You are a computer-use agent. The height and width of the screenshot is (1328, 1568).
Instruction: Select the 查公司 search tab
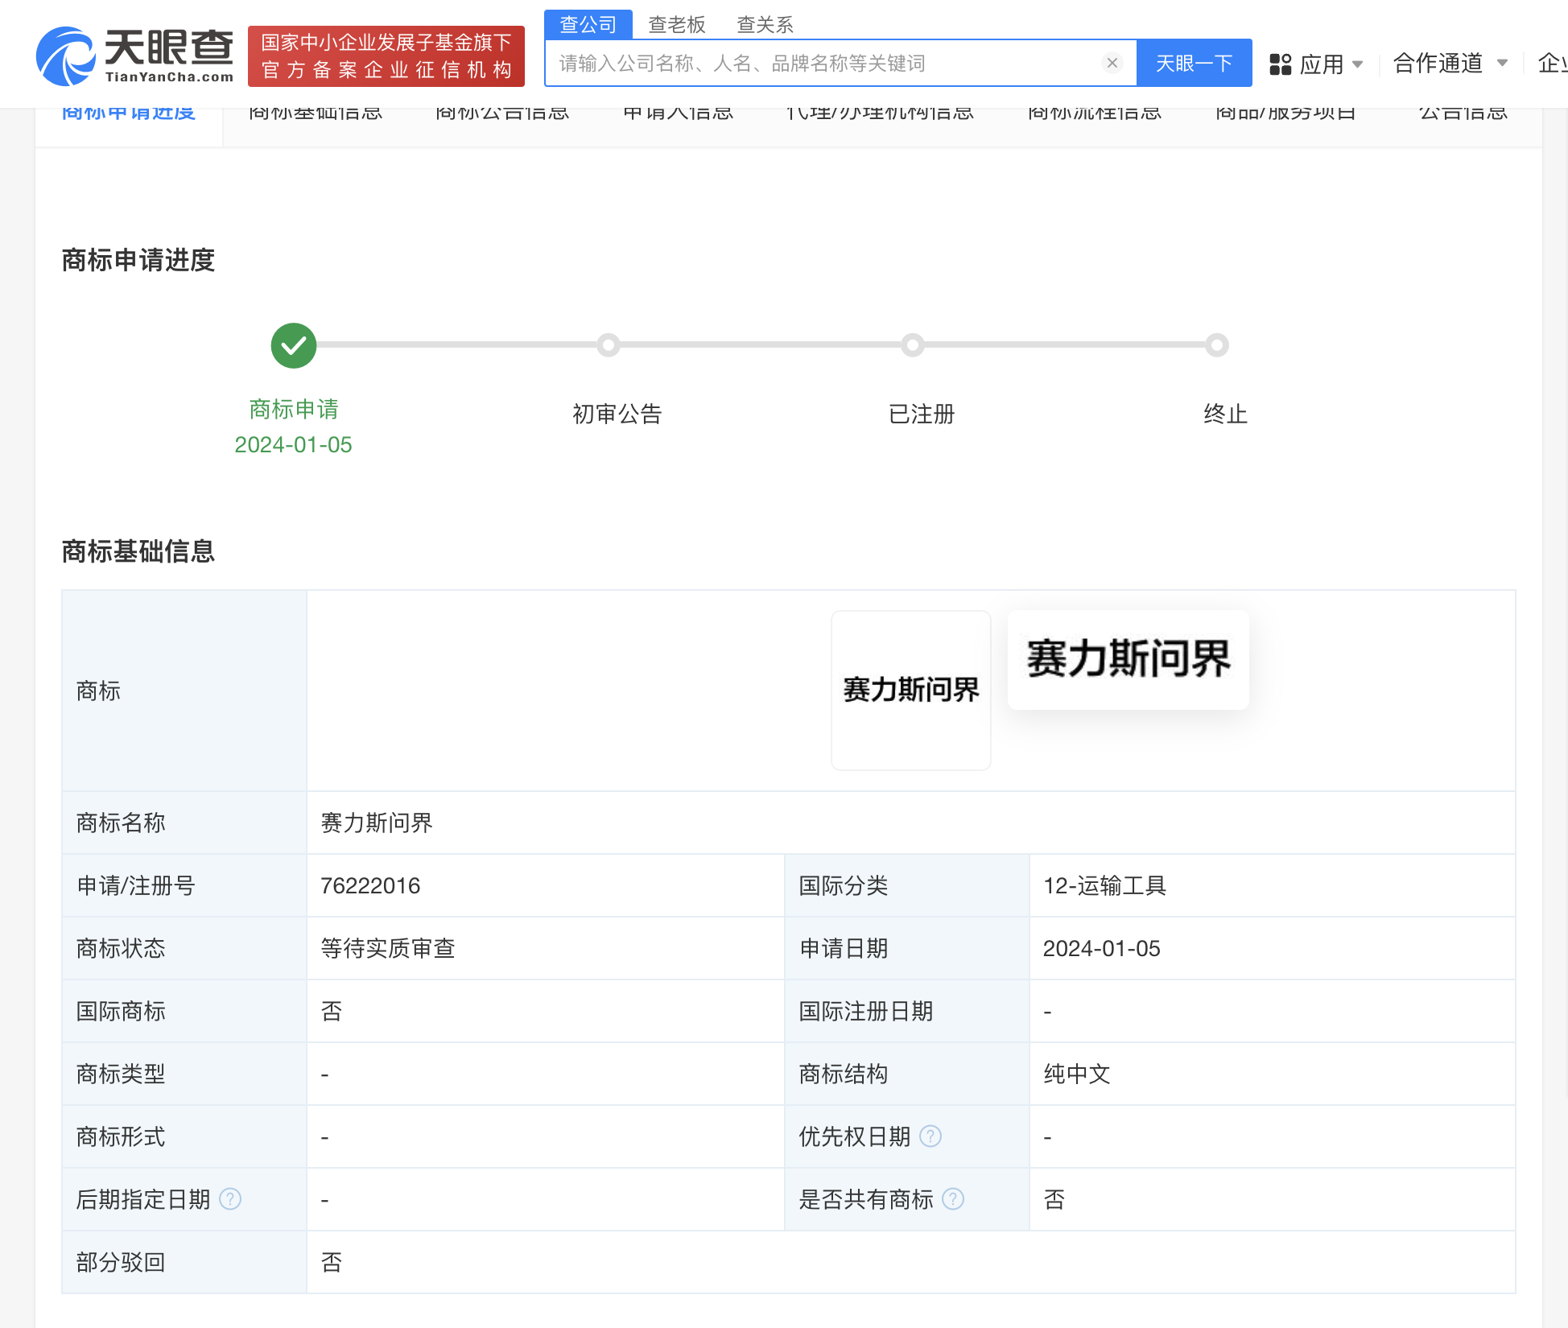588,24
